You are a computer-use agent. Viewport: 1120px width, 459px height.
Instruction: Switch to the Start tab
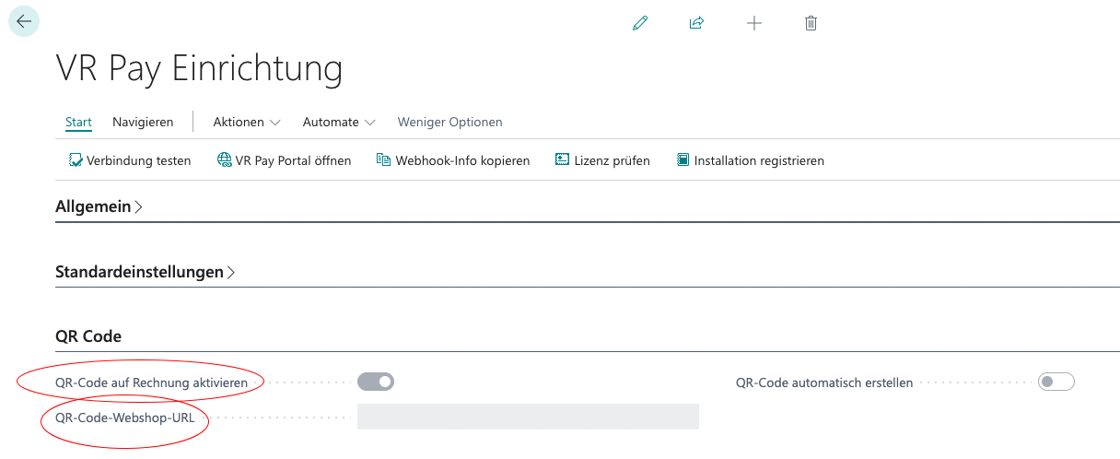78,122
